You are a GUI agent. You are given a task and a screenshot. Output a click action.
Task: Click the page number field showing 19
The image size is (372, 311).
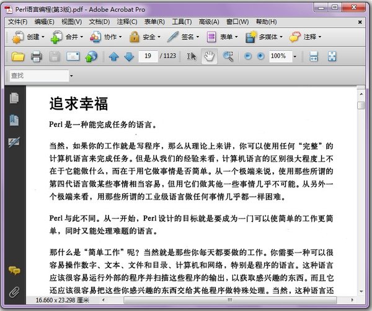point(148,56)
